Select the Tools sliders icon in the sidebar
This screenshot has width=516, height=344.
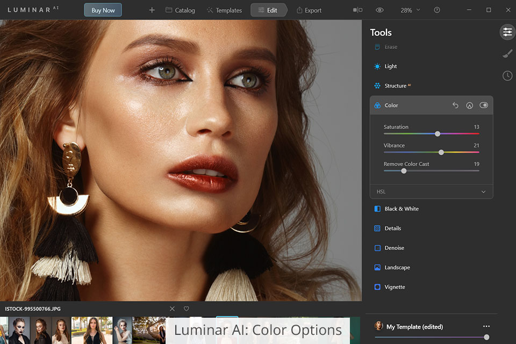507,32
